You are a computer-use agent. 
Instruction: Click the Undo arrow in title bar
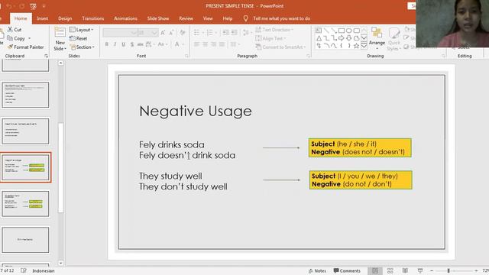tap(8, 6)
